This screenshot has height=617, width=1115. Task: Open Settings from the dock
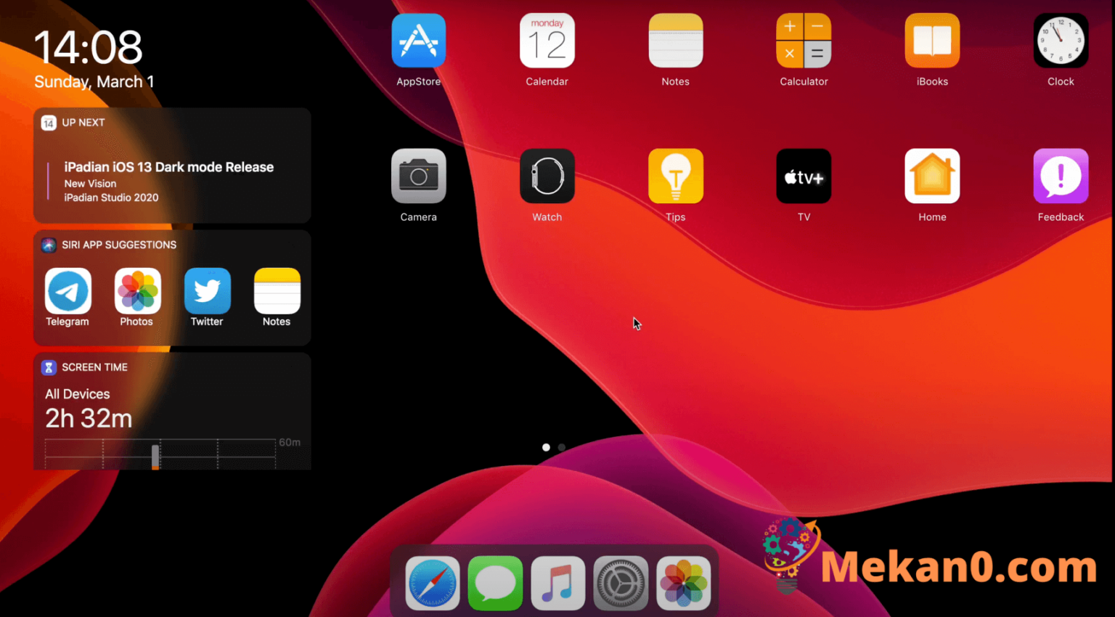pyautogui.click(x=621, y=583)
